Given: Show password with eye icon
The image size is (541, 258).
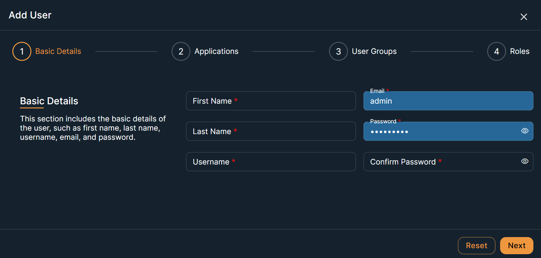Looking at the screenshot, I should (525, 131).
